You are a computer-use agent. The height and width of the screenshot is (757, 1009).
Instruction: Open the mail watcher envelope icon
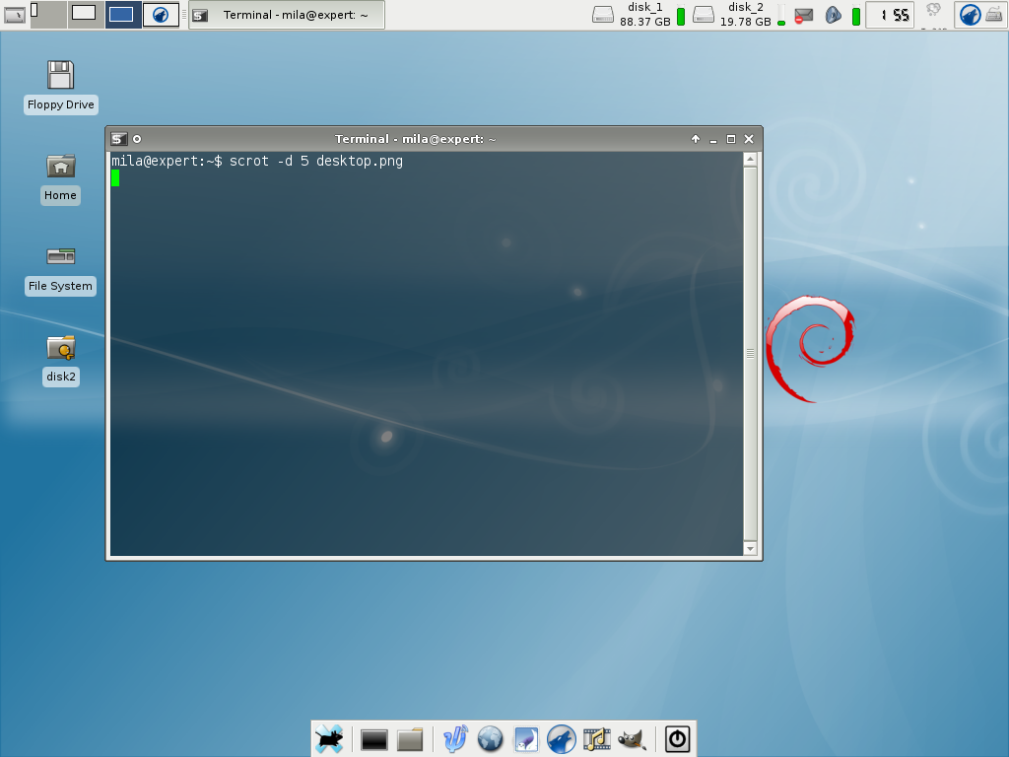803,15
